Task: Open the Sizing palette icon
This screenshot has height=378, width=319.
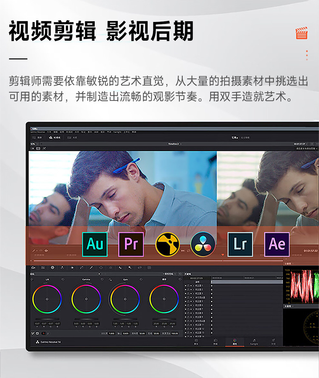Action: pyautogui.click(x=139, y=268)
